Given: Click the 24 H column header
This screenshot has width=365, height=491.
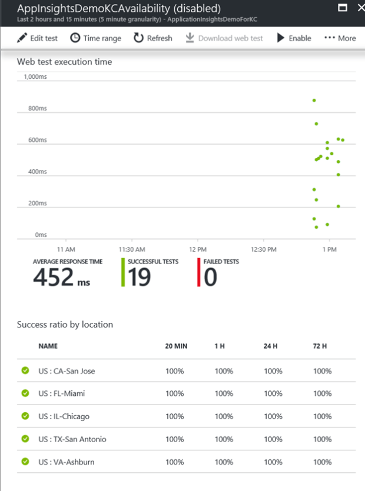Looking at the screenshot, I should pos(271,346).
